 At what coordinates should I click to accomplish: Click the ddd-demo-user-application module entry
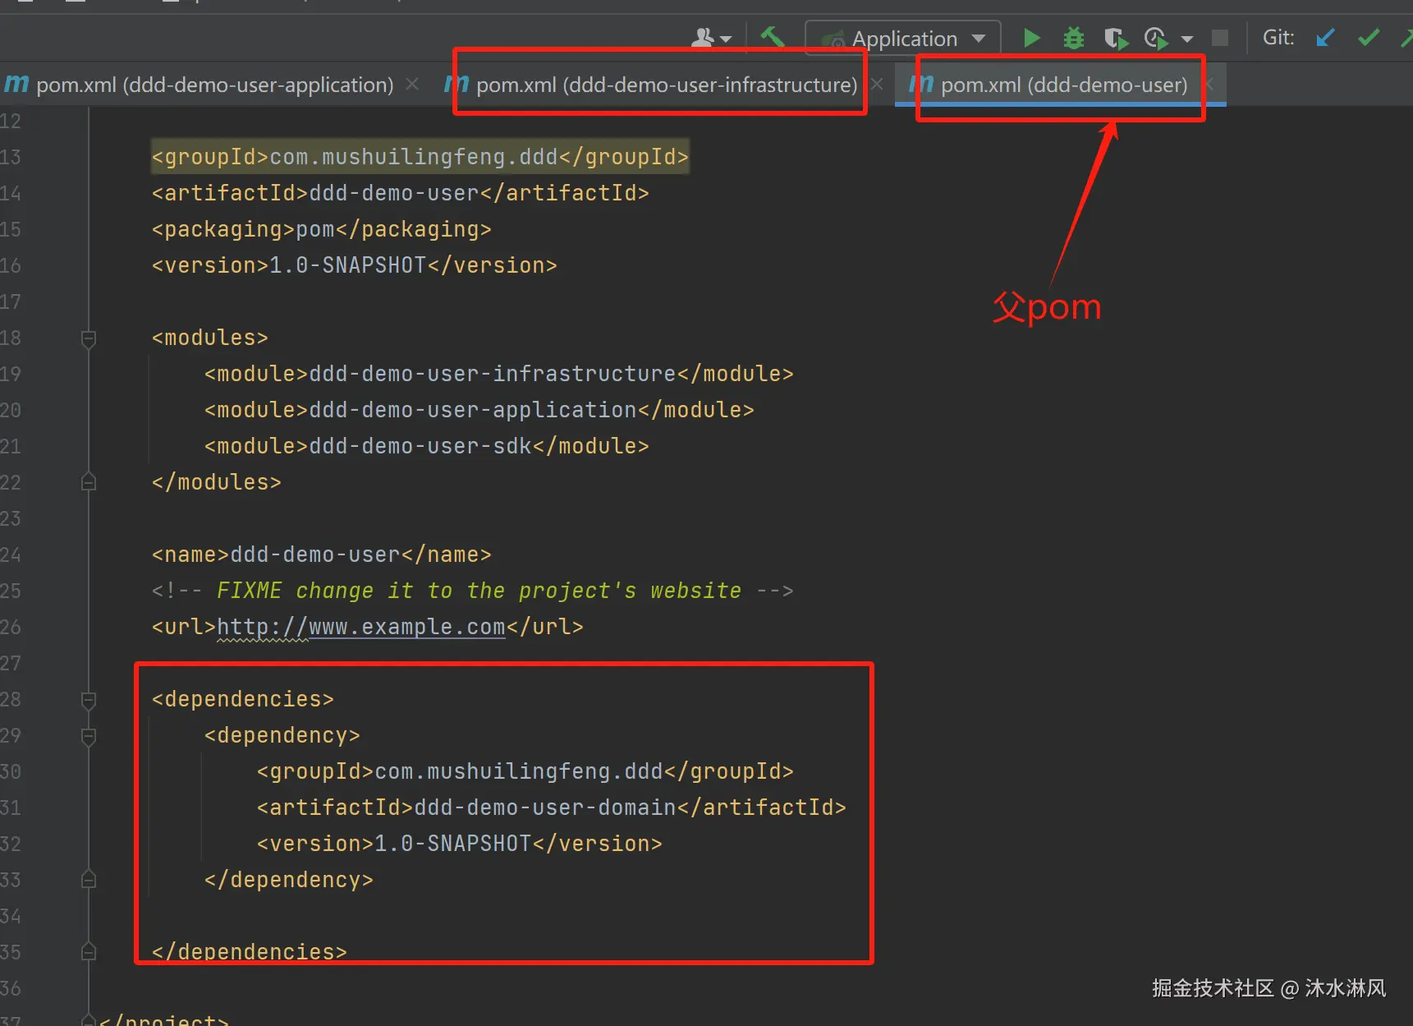point(479,410)
